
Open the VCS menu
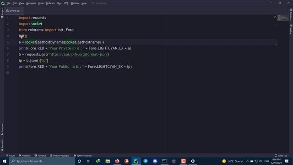(x=66, y=3)
